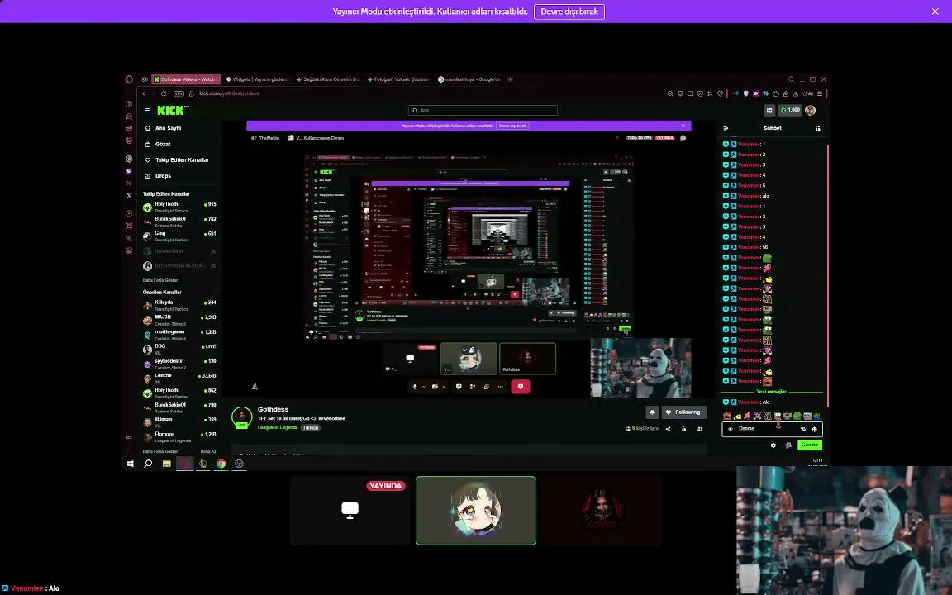Send chat message with Gönder button

[x=809, y=445]
